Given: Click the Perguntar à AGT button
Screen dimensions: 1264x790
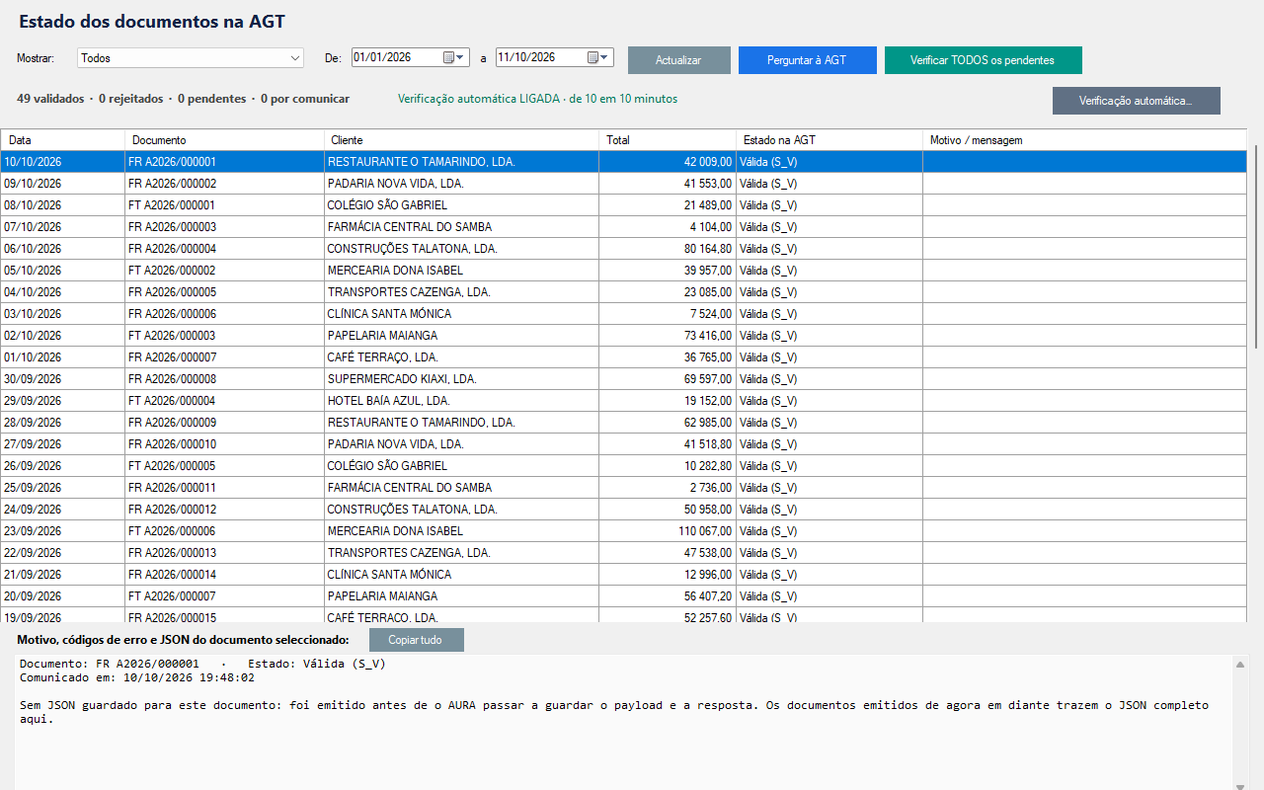Looking at the screenshot, I should click(x=808, y=60).
